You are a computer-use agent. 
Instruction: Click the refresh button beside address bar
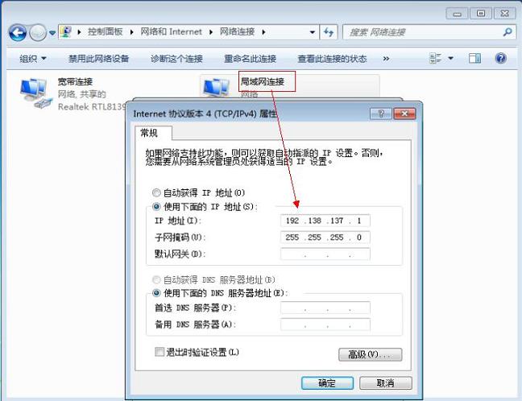click(x=329, y=32)
